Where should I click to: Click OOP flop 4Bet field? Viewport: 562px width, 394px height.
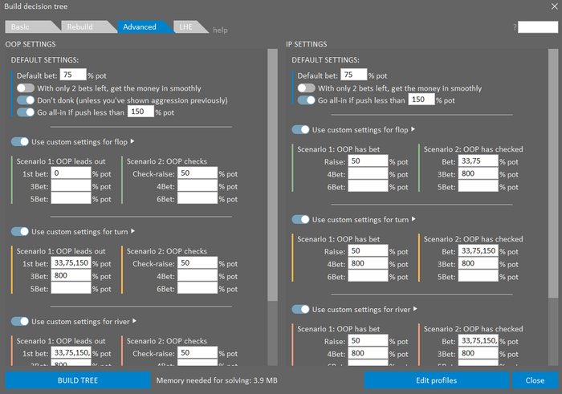(x=198, y=186)
